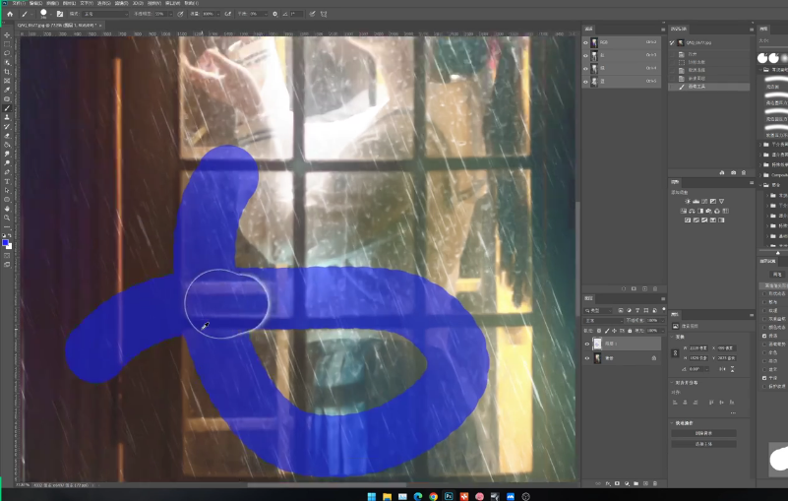The width and height of the screenshot is (788, 501).
Task: Open the symmetry paint butterfly icon
Action: tap(324, 14)
